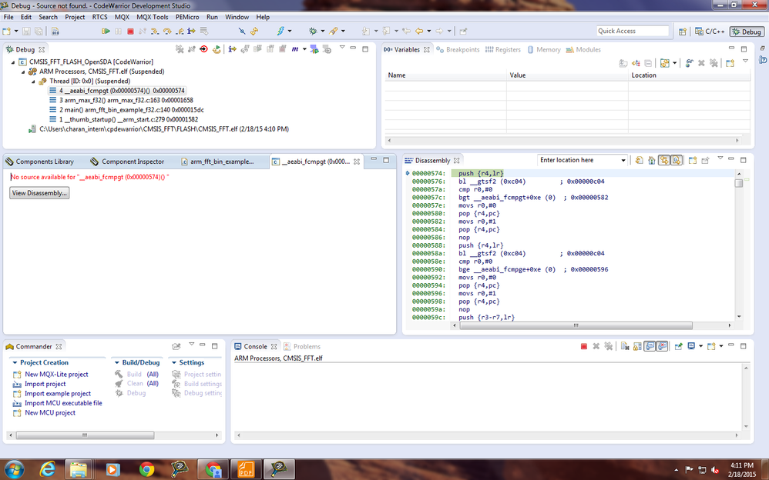
Task: Click the Multicore 'm' icon in Debug view
Action: pos(295,49)
